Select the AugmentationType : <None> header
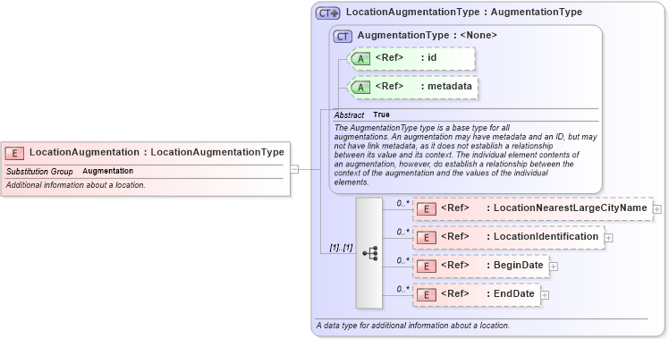 [x=428, y=36]
